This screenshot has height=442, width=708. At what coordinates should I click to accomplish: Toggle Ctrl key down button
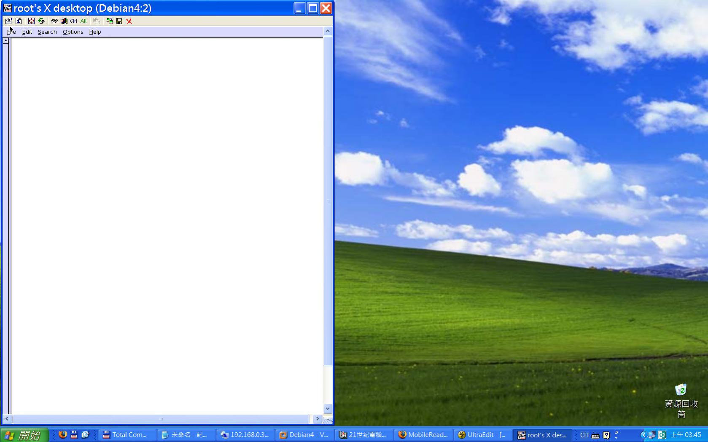(74, 21)
